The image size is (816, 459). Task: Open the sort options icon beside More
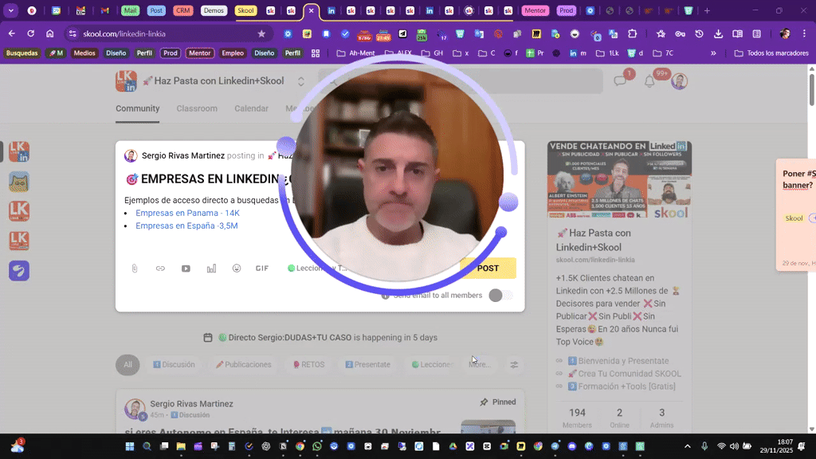(x=514, y=364)
